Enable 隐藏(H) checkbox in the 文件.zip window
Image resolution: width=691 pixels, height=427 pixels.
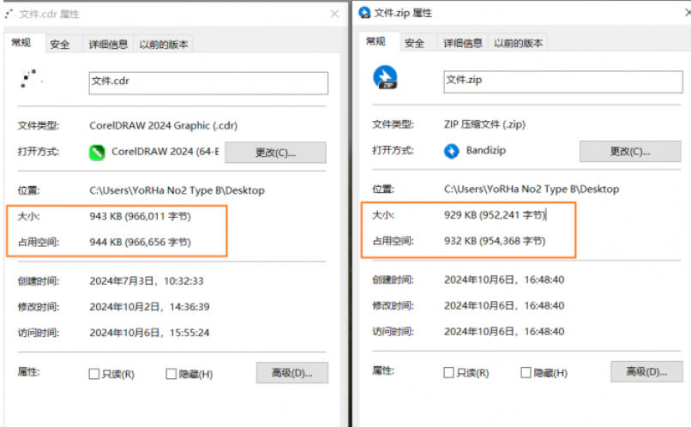coord(526,372)
